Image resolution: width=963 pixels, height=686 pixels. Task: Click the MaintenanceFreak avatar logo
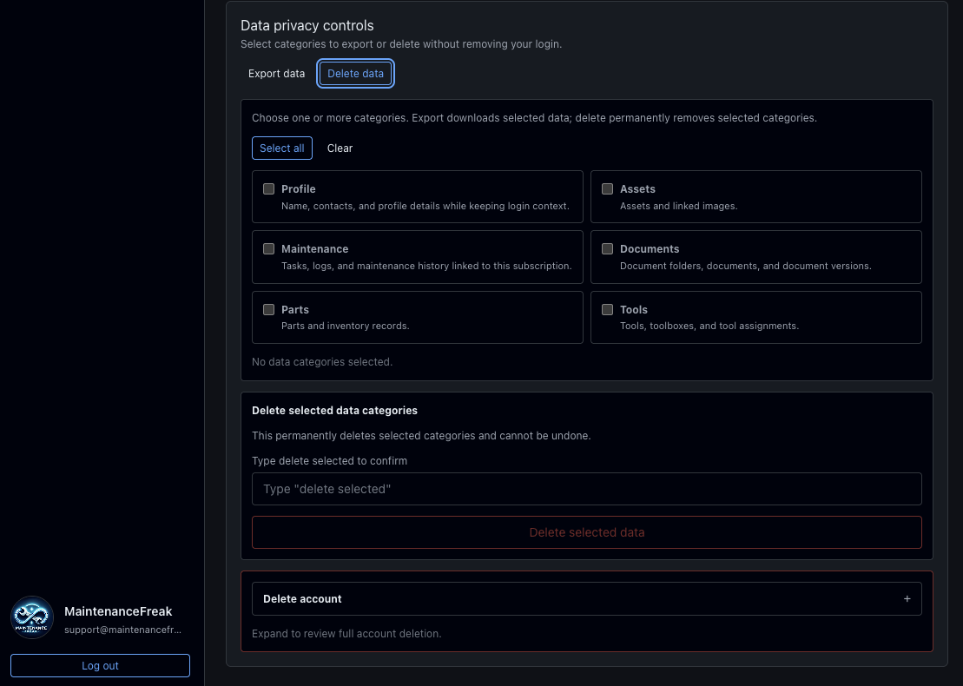click(32, 617)
